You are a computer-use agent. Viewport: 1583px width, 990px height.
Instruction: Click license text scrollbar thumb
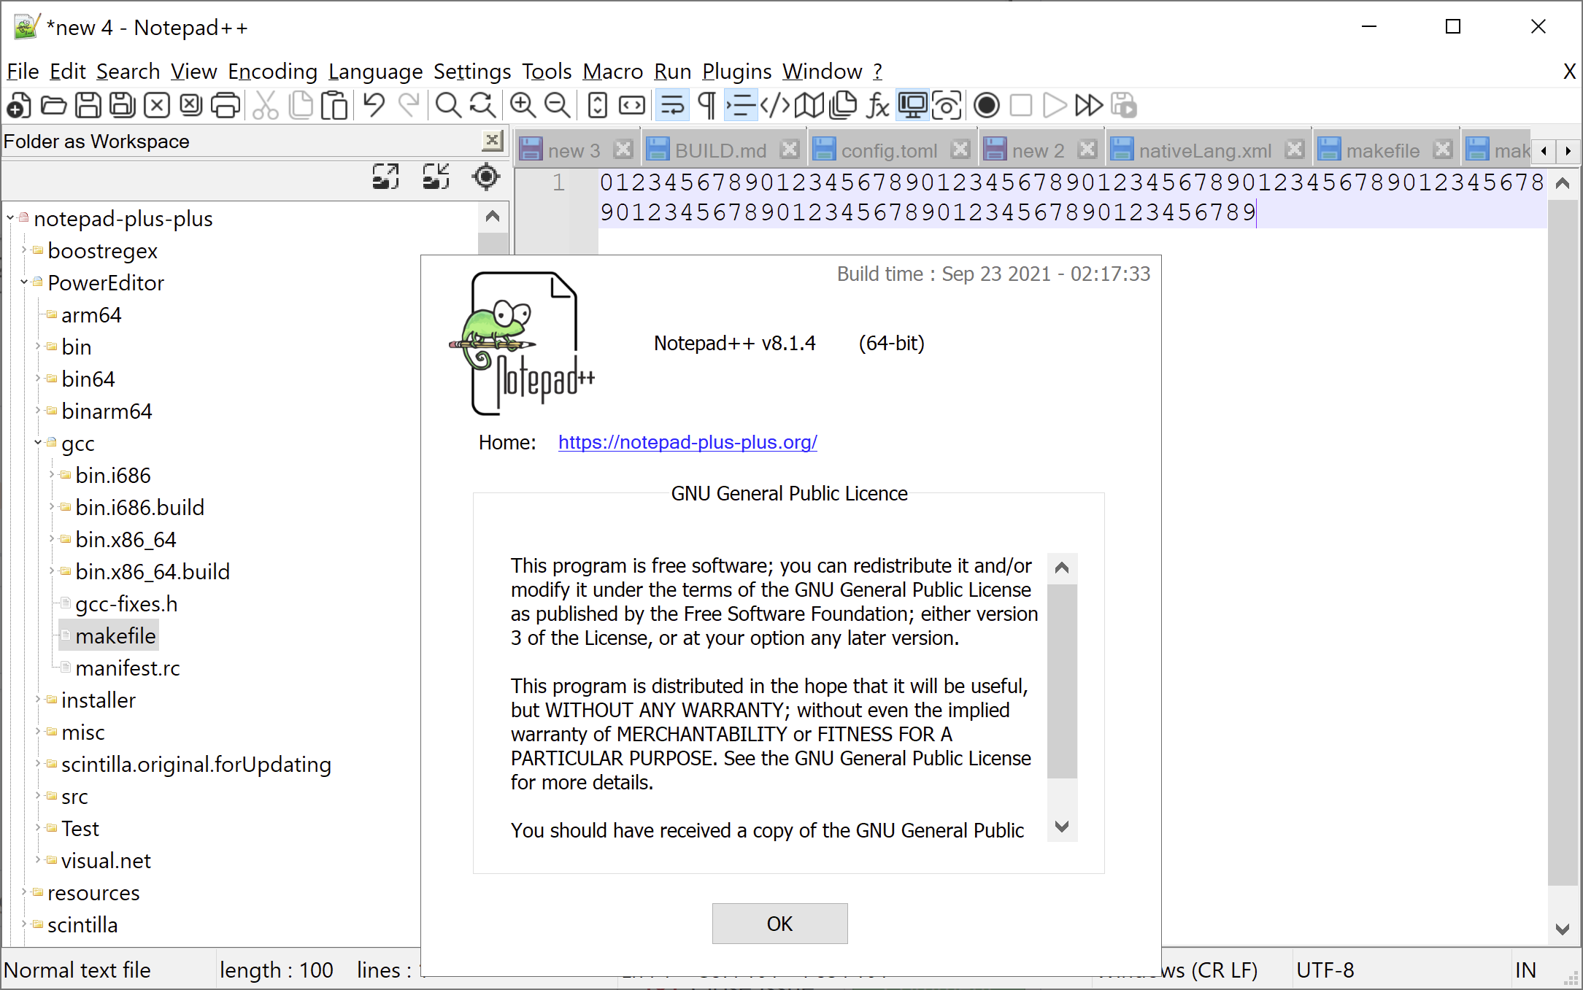pyautogui.click(x=1062, y=680)
